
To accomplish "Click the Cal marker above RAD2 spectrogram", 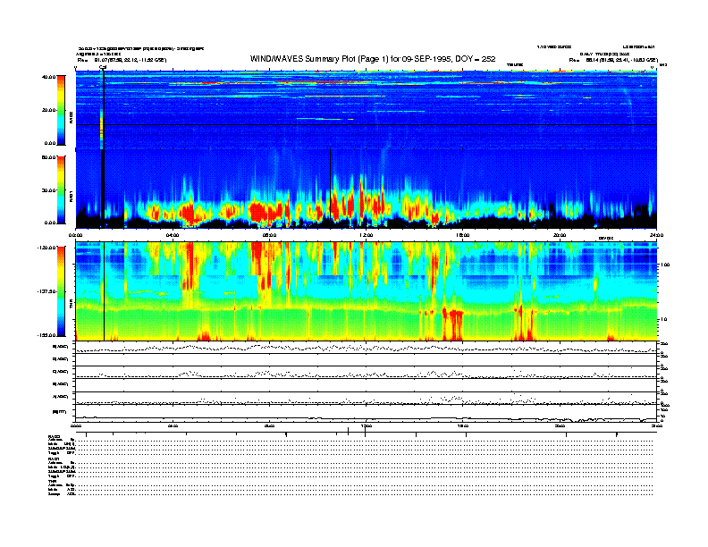I will click(103, 67).
